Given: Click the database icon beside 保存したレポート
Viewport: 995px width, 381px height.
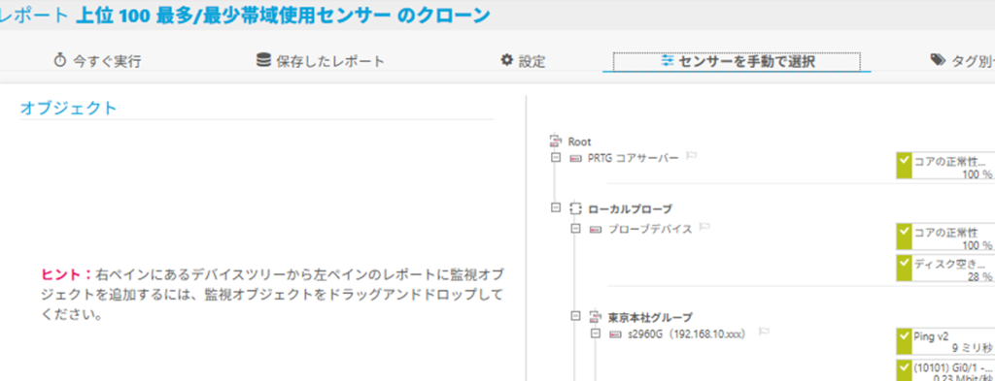Looking at the screenshot, I should coord(263,60).
